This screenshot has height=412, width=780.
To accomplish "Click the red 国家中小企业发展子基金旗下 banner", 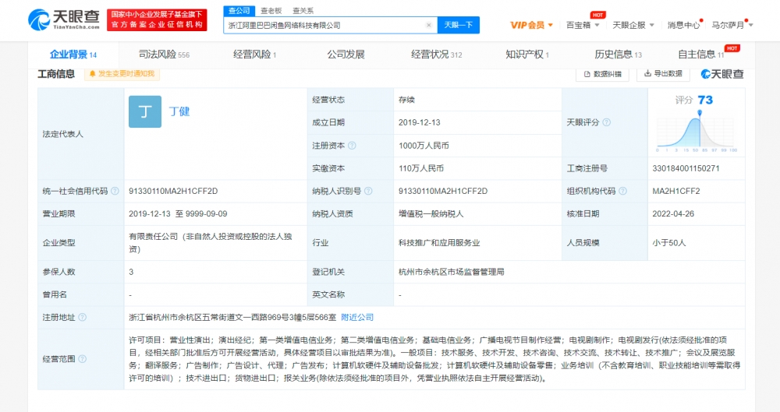I will click(x=157, y=20).
